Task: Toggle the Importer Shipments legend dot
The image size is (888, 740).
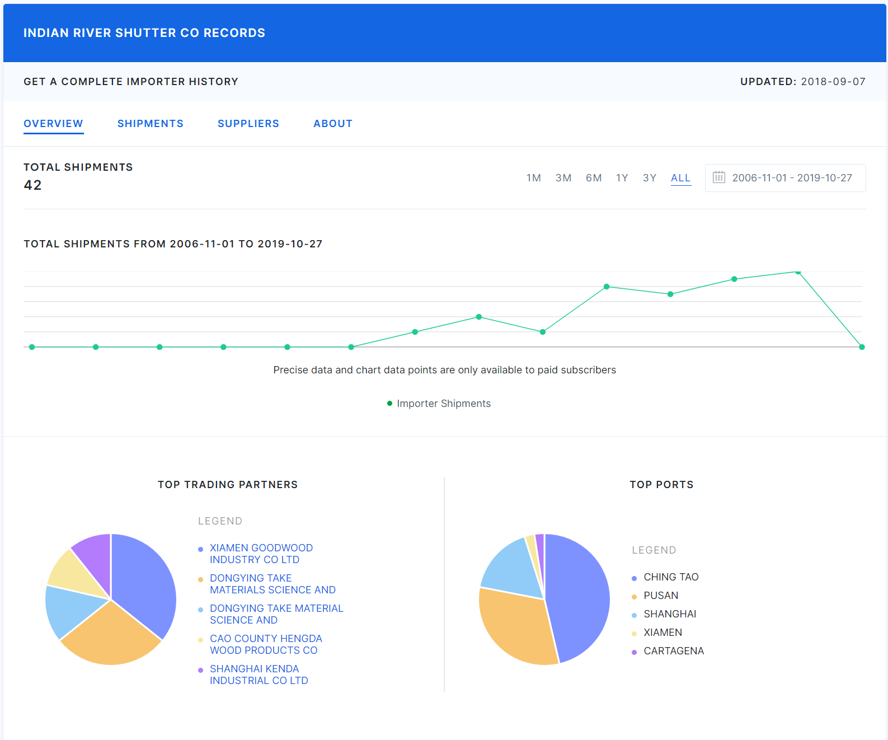Action: coord(389,404)
